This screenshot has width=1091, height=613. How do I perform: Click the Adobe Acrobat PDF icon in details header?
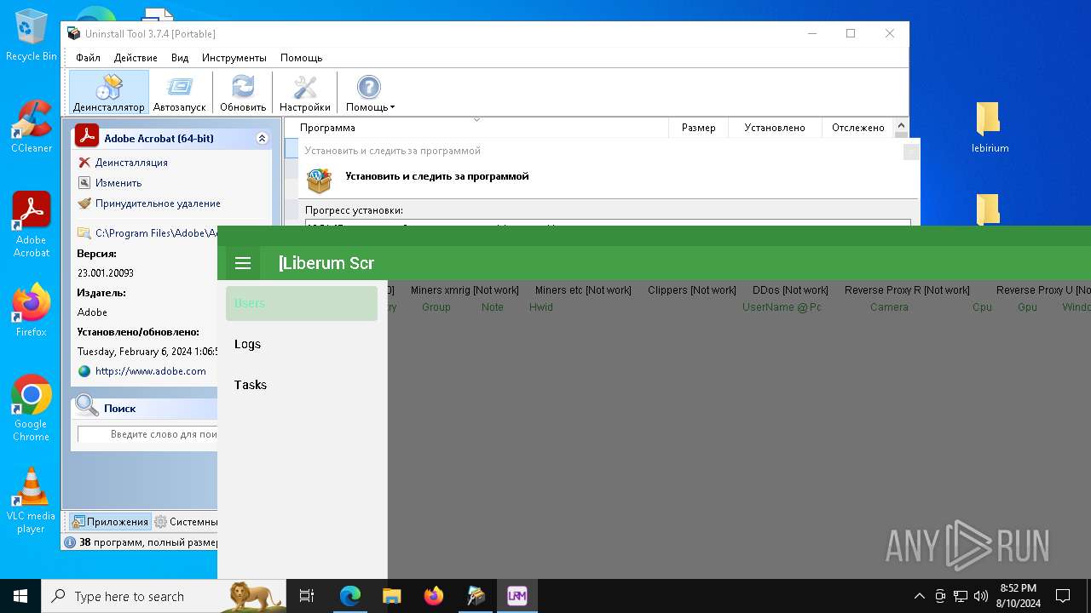87,136
